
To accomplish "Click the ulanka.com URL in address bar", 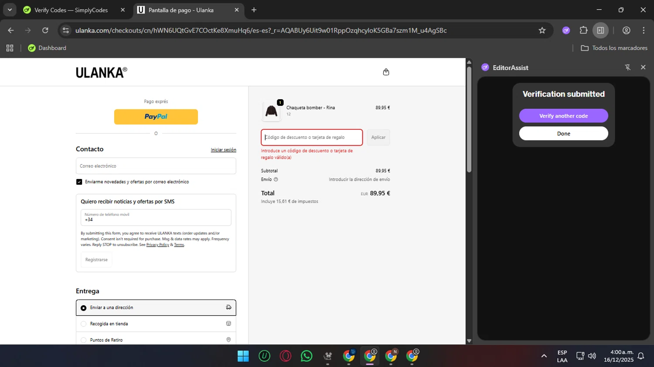I will (261, 30).
